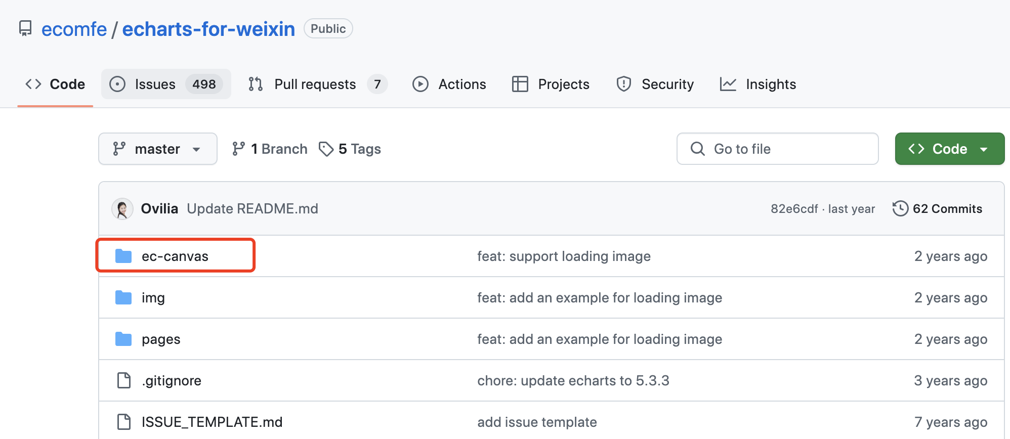Expand the green Code dropdown button

tap(949, 149)
